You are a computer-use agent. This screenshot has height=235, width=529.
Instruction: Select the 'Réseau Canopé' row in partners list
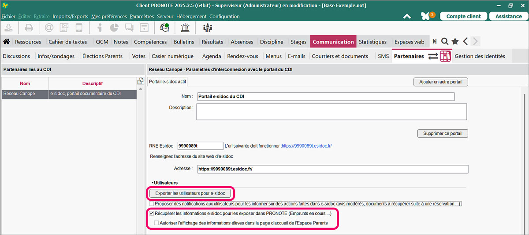tap(69, 94)
